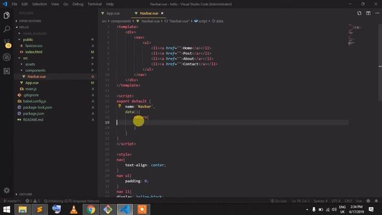Click the master branch in status bar
The width and height of the screenshot is (382, 215).
[12, 201]
